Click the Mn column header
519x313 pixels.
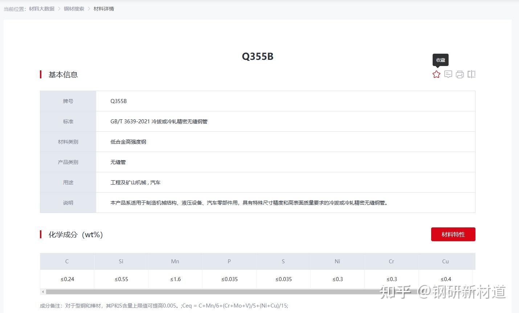tap(175, 261)
